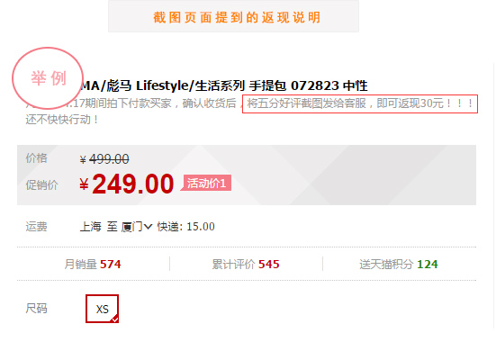
Task: Click the 举例 circular stamp
Action: [48, 78]
